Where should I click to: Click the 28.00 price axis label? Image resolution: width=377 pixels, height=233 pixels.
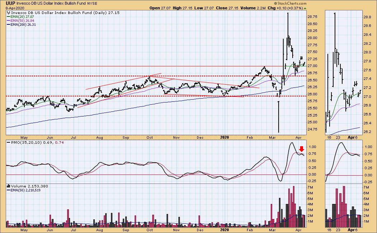pos(312,38)
